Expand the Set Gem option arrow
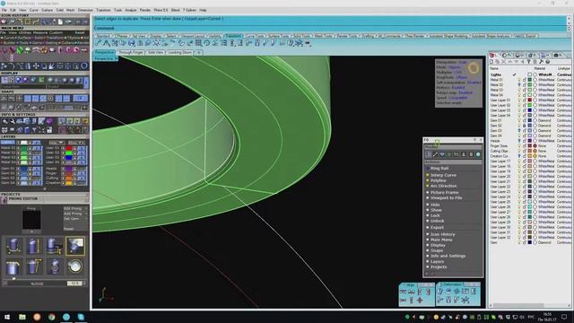Viewport: 574px width, 323px height. pos(86,219)
